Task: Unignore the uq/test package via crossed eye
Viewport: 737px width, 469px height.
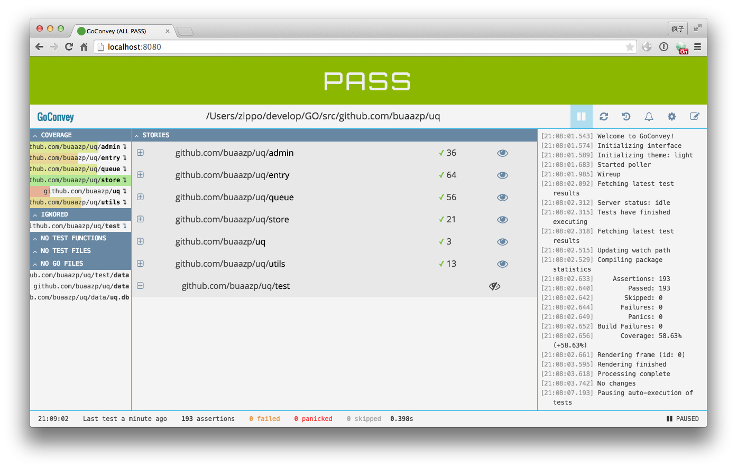Action: pyautogui.click(x=494, y=286)
